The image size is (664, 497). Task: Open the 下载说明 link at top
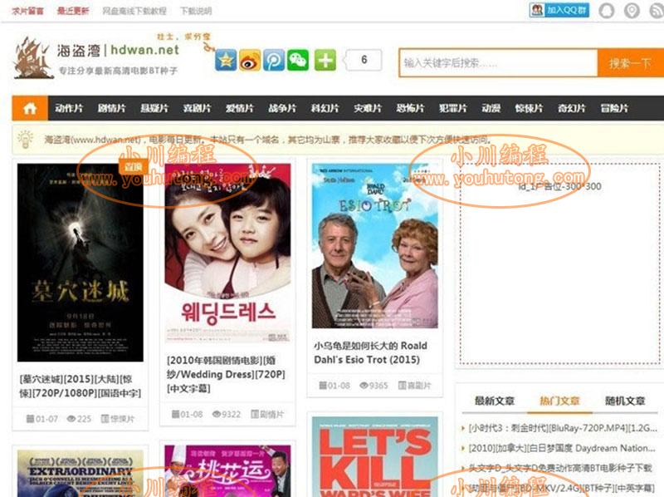[196, 11]
